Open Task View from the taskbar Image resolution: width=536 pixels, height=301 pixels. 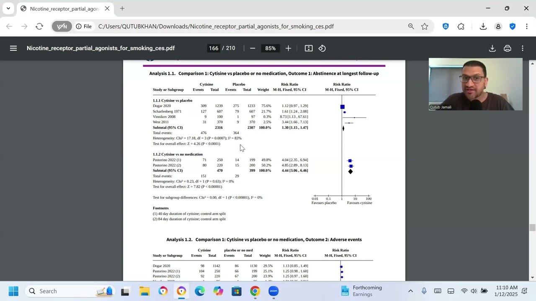(x=125, y=291)
